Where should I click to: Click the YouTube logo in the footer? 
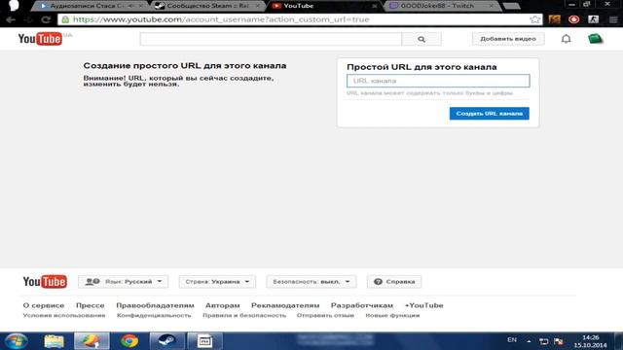point(45,282)
